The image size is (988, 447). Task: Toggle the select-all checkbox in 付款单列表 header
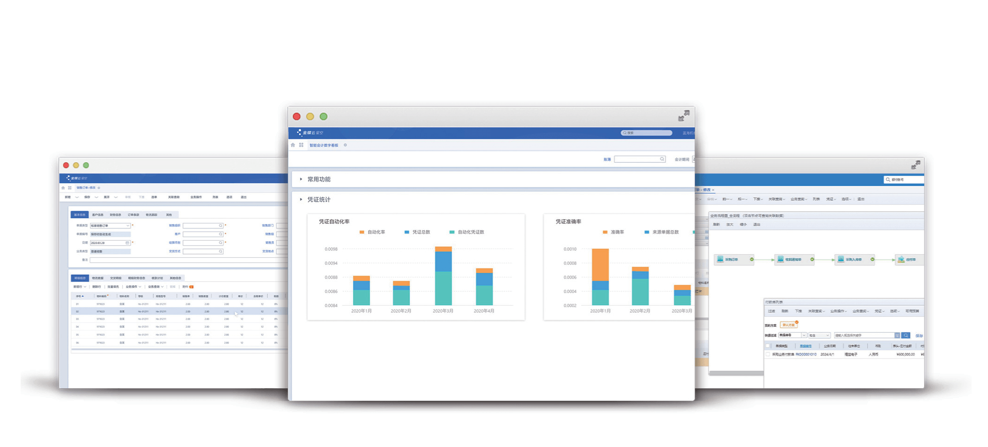point(768,346)
